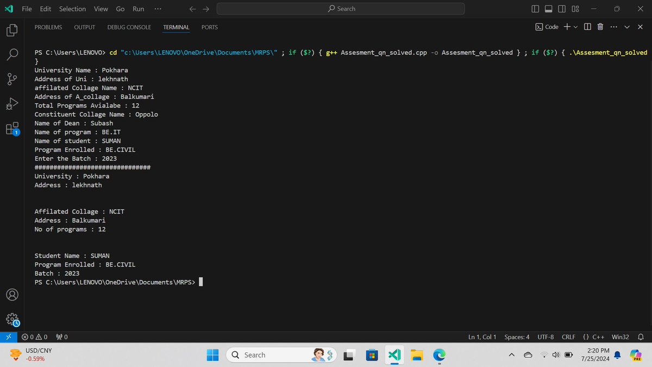Collapse the panel with chevron down

[x=626, y=27]
